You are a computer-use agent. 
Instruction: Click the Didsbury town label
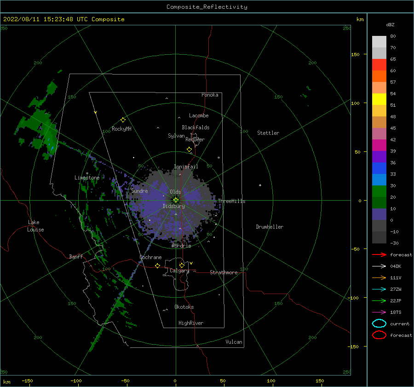pos(174,206)
